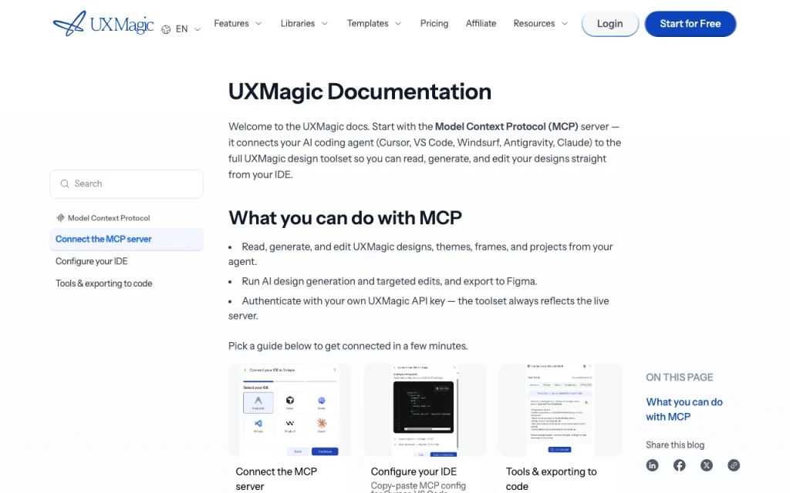Open the Tools & exporting to code card thumbnail

560,410
